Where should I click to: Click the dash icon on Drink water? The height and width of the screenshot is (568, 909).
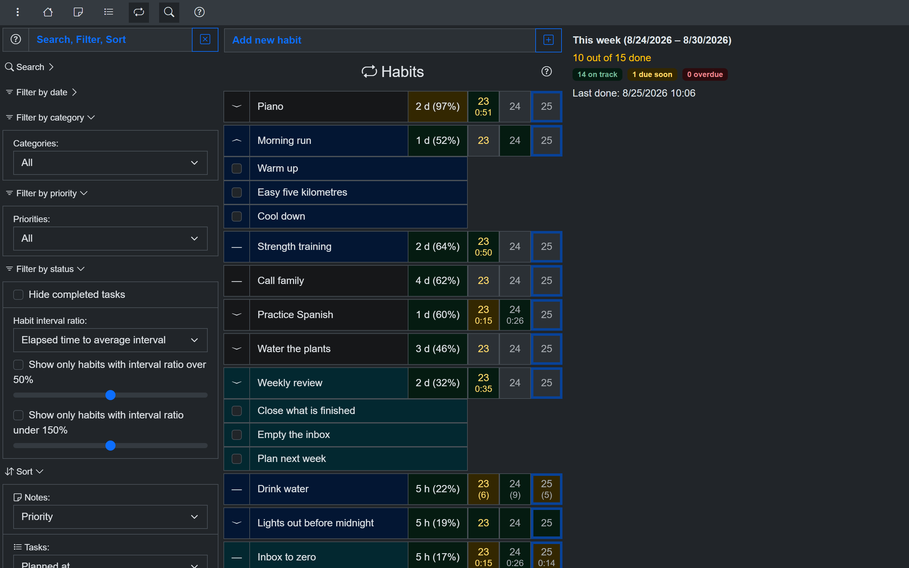pos(237,489)
